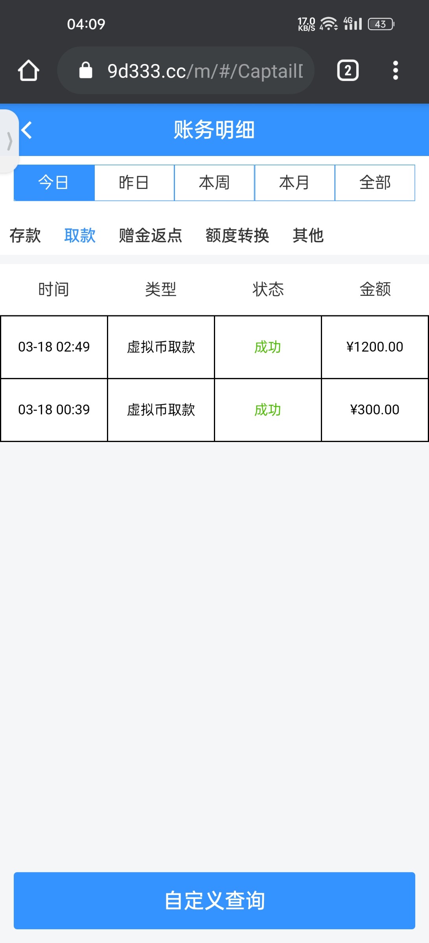Tap the ¥300.00 withdrawal amount
The height and width of the screenshot is (943, 429).
pos(375,410)
